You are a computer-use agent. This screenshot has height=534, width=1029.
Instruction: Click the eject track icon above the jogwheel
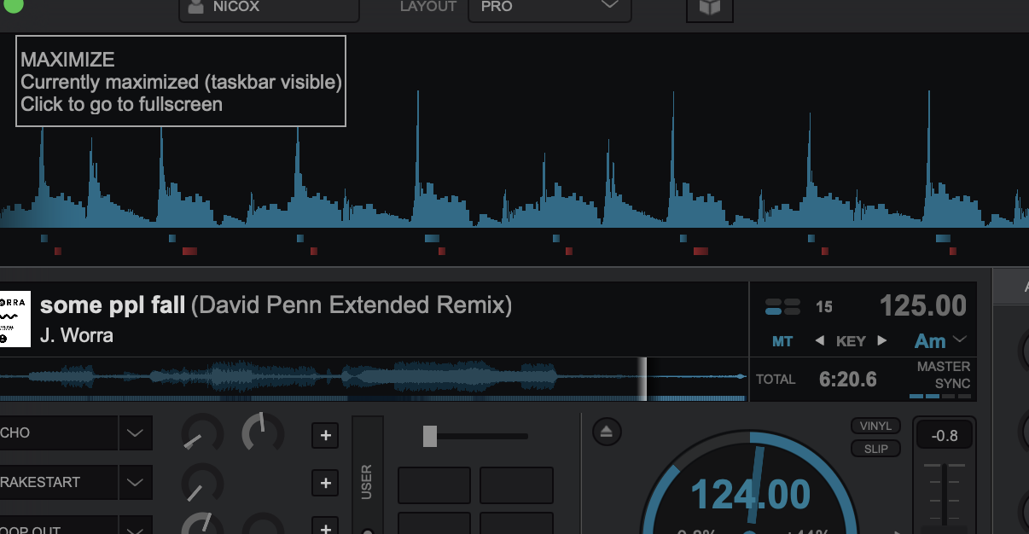point(606,432)
